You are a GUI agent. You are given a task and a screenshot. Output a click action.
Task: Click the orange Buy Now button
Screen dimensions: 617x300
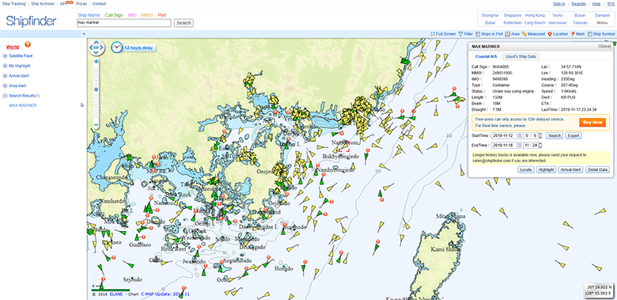point(592,123)
